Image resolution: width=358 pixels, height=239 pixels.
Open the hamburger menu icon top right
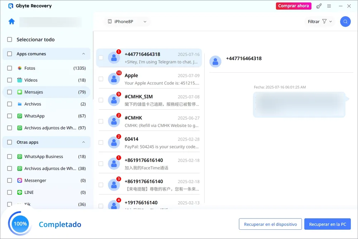[329, 6]
